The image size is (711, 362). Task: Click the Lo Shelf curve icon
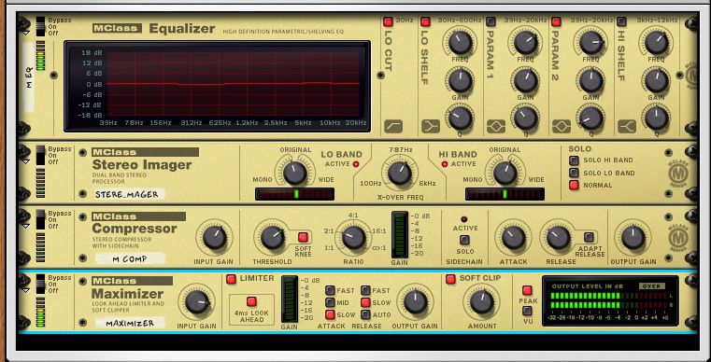tap(431, 126)
